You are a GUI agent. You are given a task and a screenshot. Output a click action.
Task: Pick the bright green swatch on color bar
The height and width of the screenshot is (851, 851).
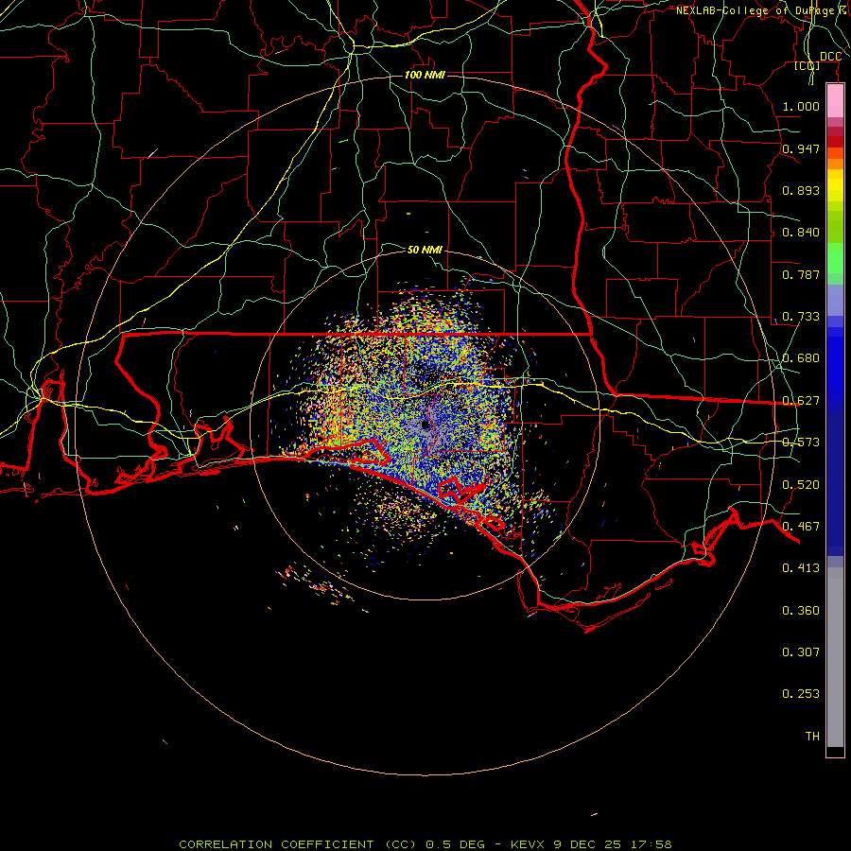pyautogui.click(x=835, y=259)
